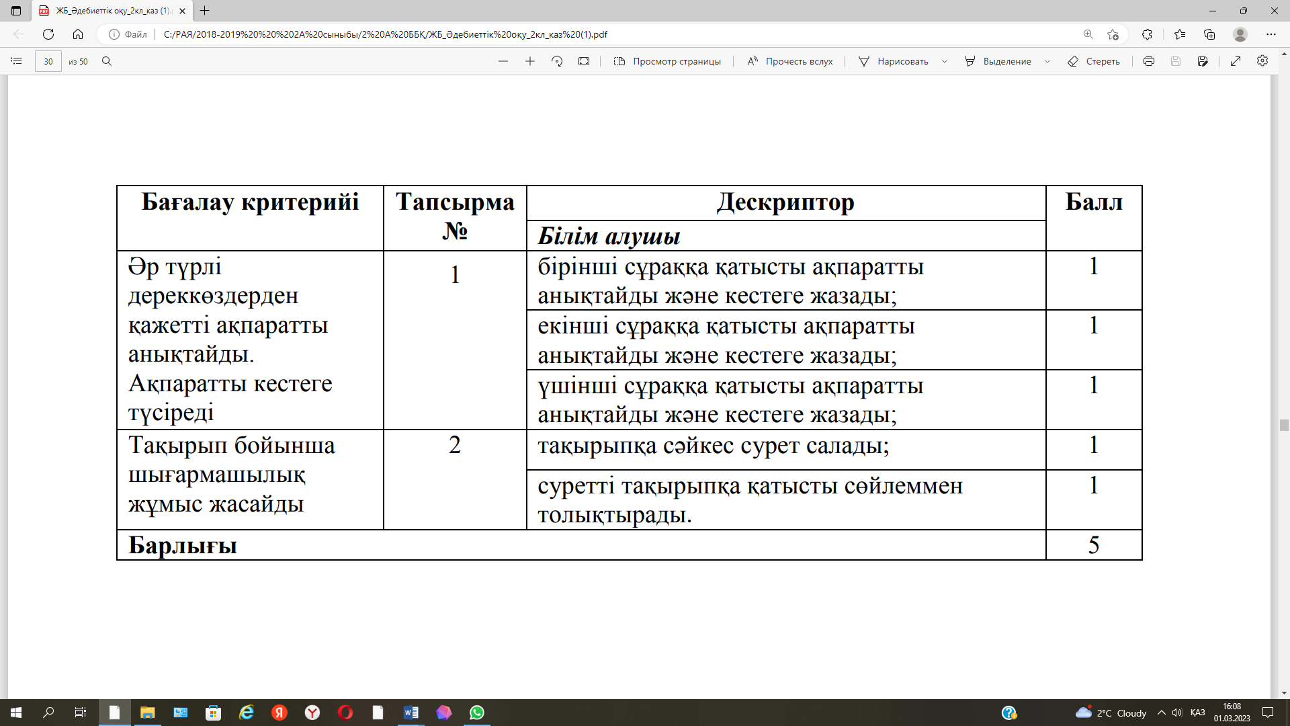Open browser menu with three dots
Viewport: 1290px width, 726px height.
[1271, 34]
